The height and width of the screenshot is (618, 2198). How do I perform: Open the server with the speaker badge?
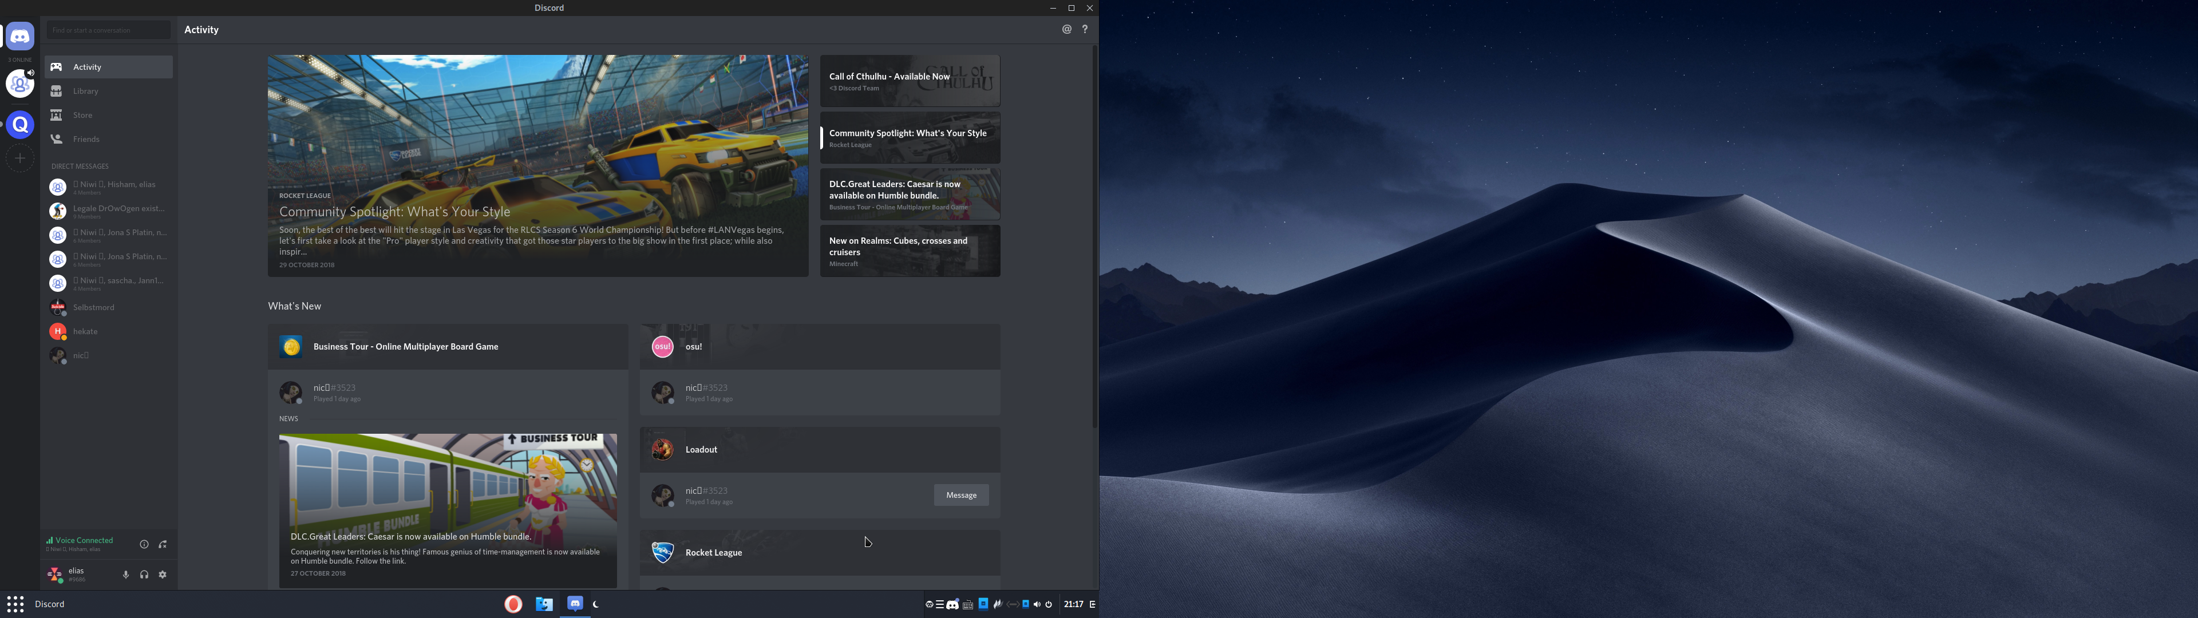19,84
